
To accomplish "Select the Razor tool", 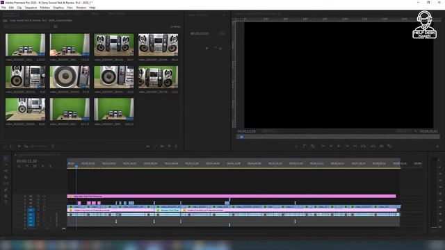I will coord(6,177).
